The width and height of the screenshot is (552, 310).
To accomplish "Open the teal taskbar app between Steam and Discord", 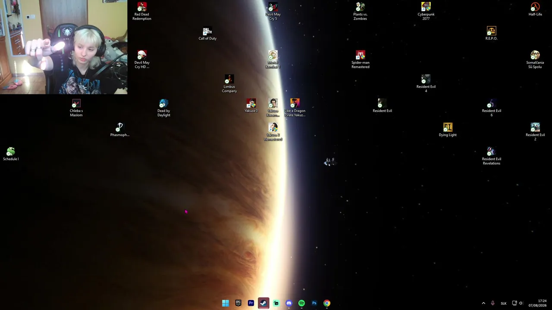I will [276, 303].
